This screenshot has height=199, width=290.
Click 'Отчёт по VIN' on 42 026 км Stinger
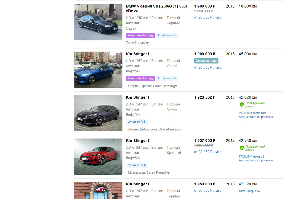(x=137, y=122)
